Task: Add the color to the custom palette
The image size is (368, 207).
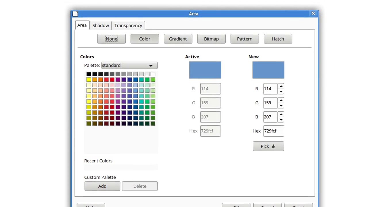Action: click(x=102, y=186)
